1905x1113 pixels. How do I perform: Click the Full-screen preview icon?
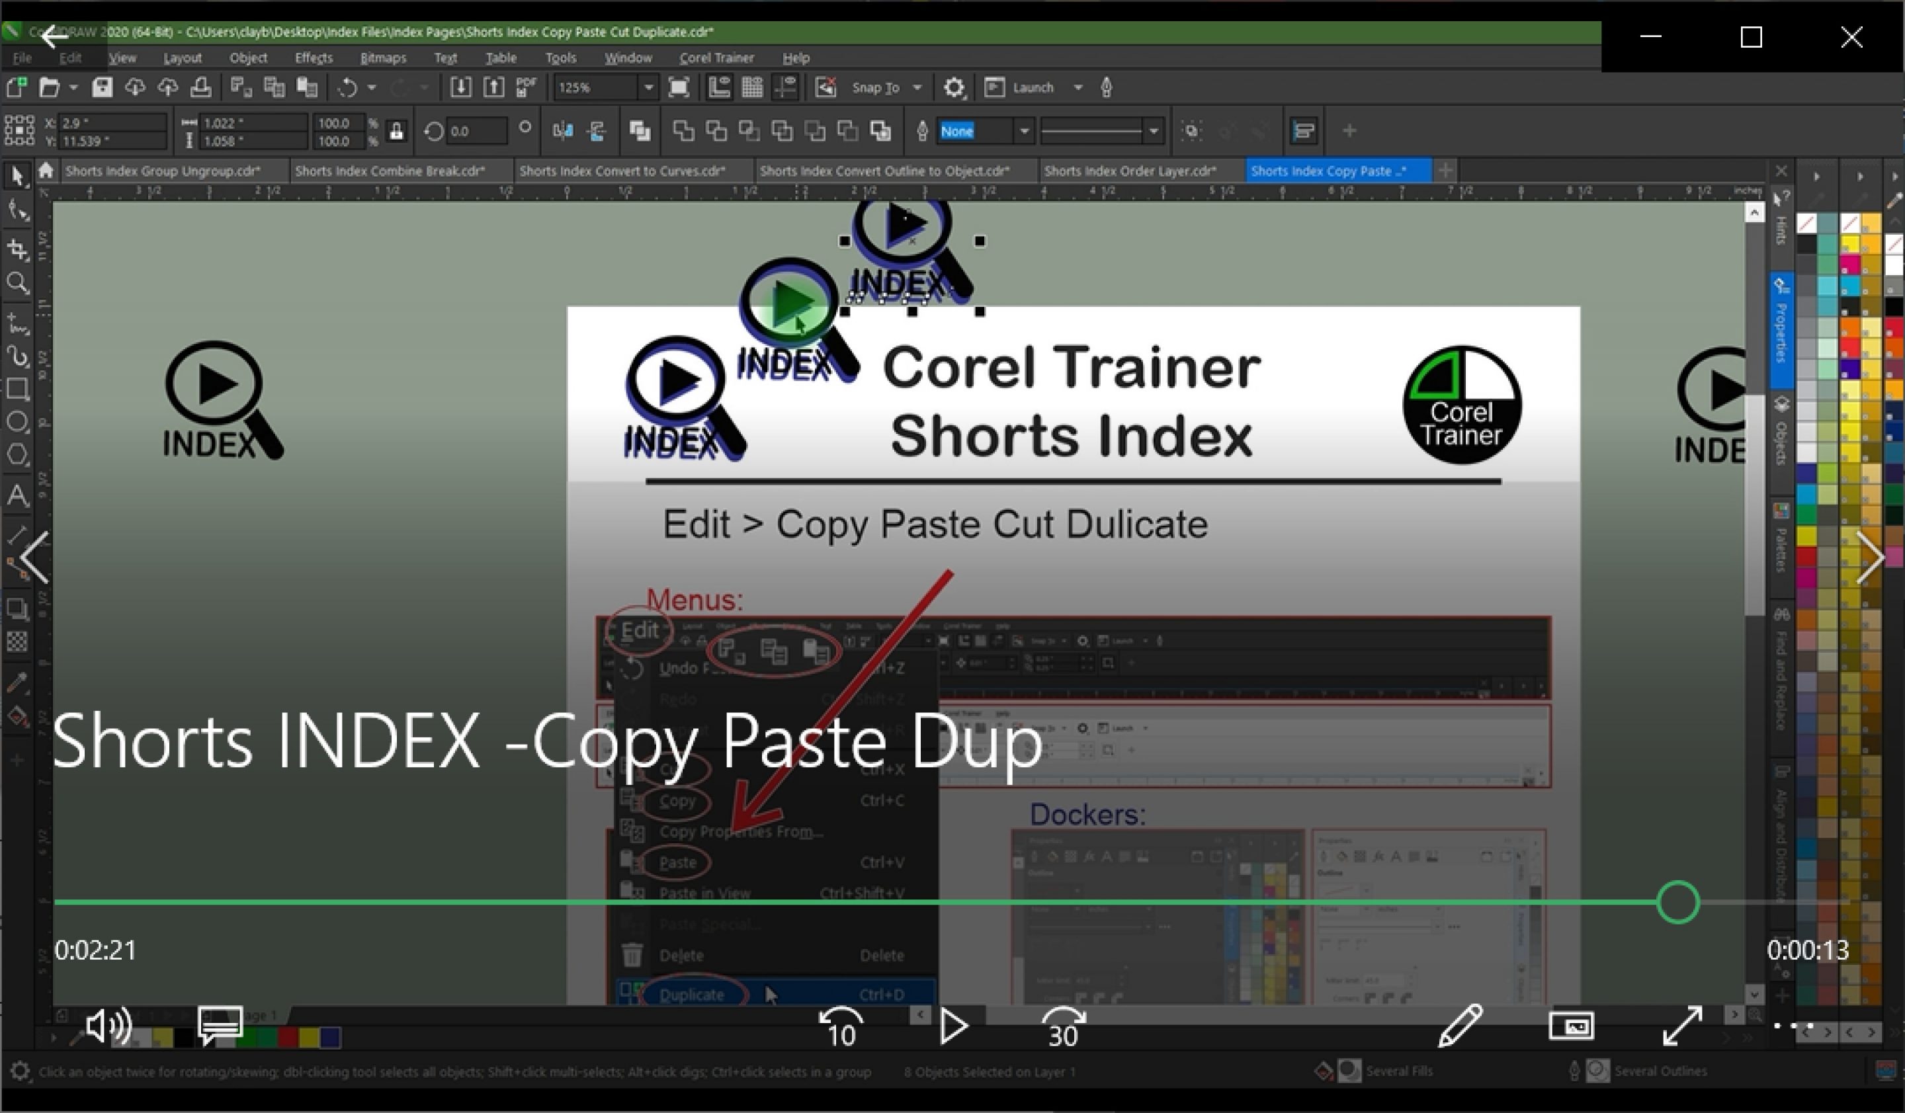click(x=679, y=88)
